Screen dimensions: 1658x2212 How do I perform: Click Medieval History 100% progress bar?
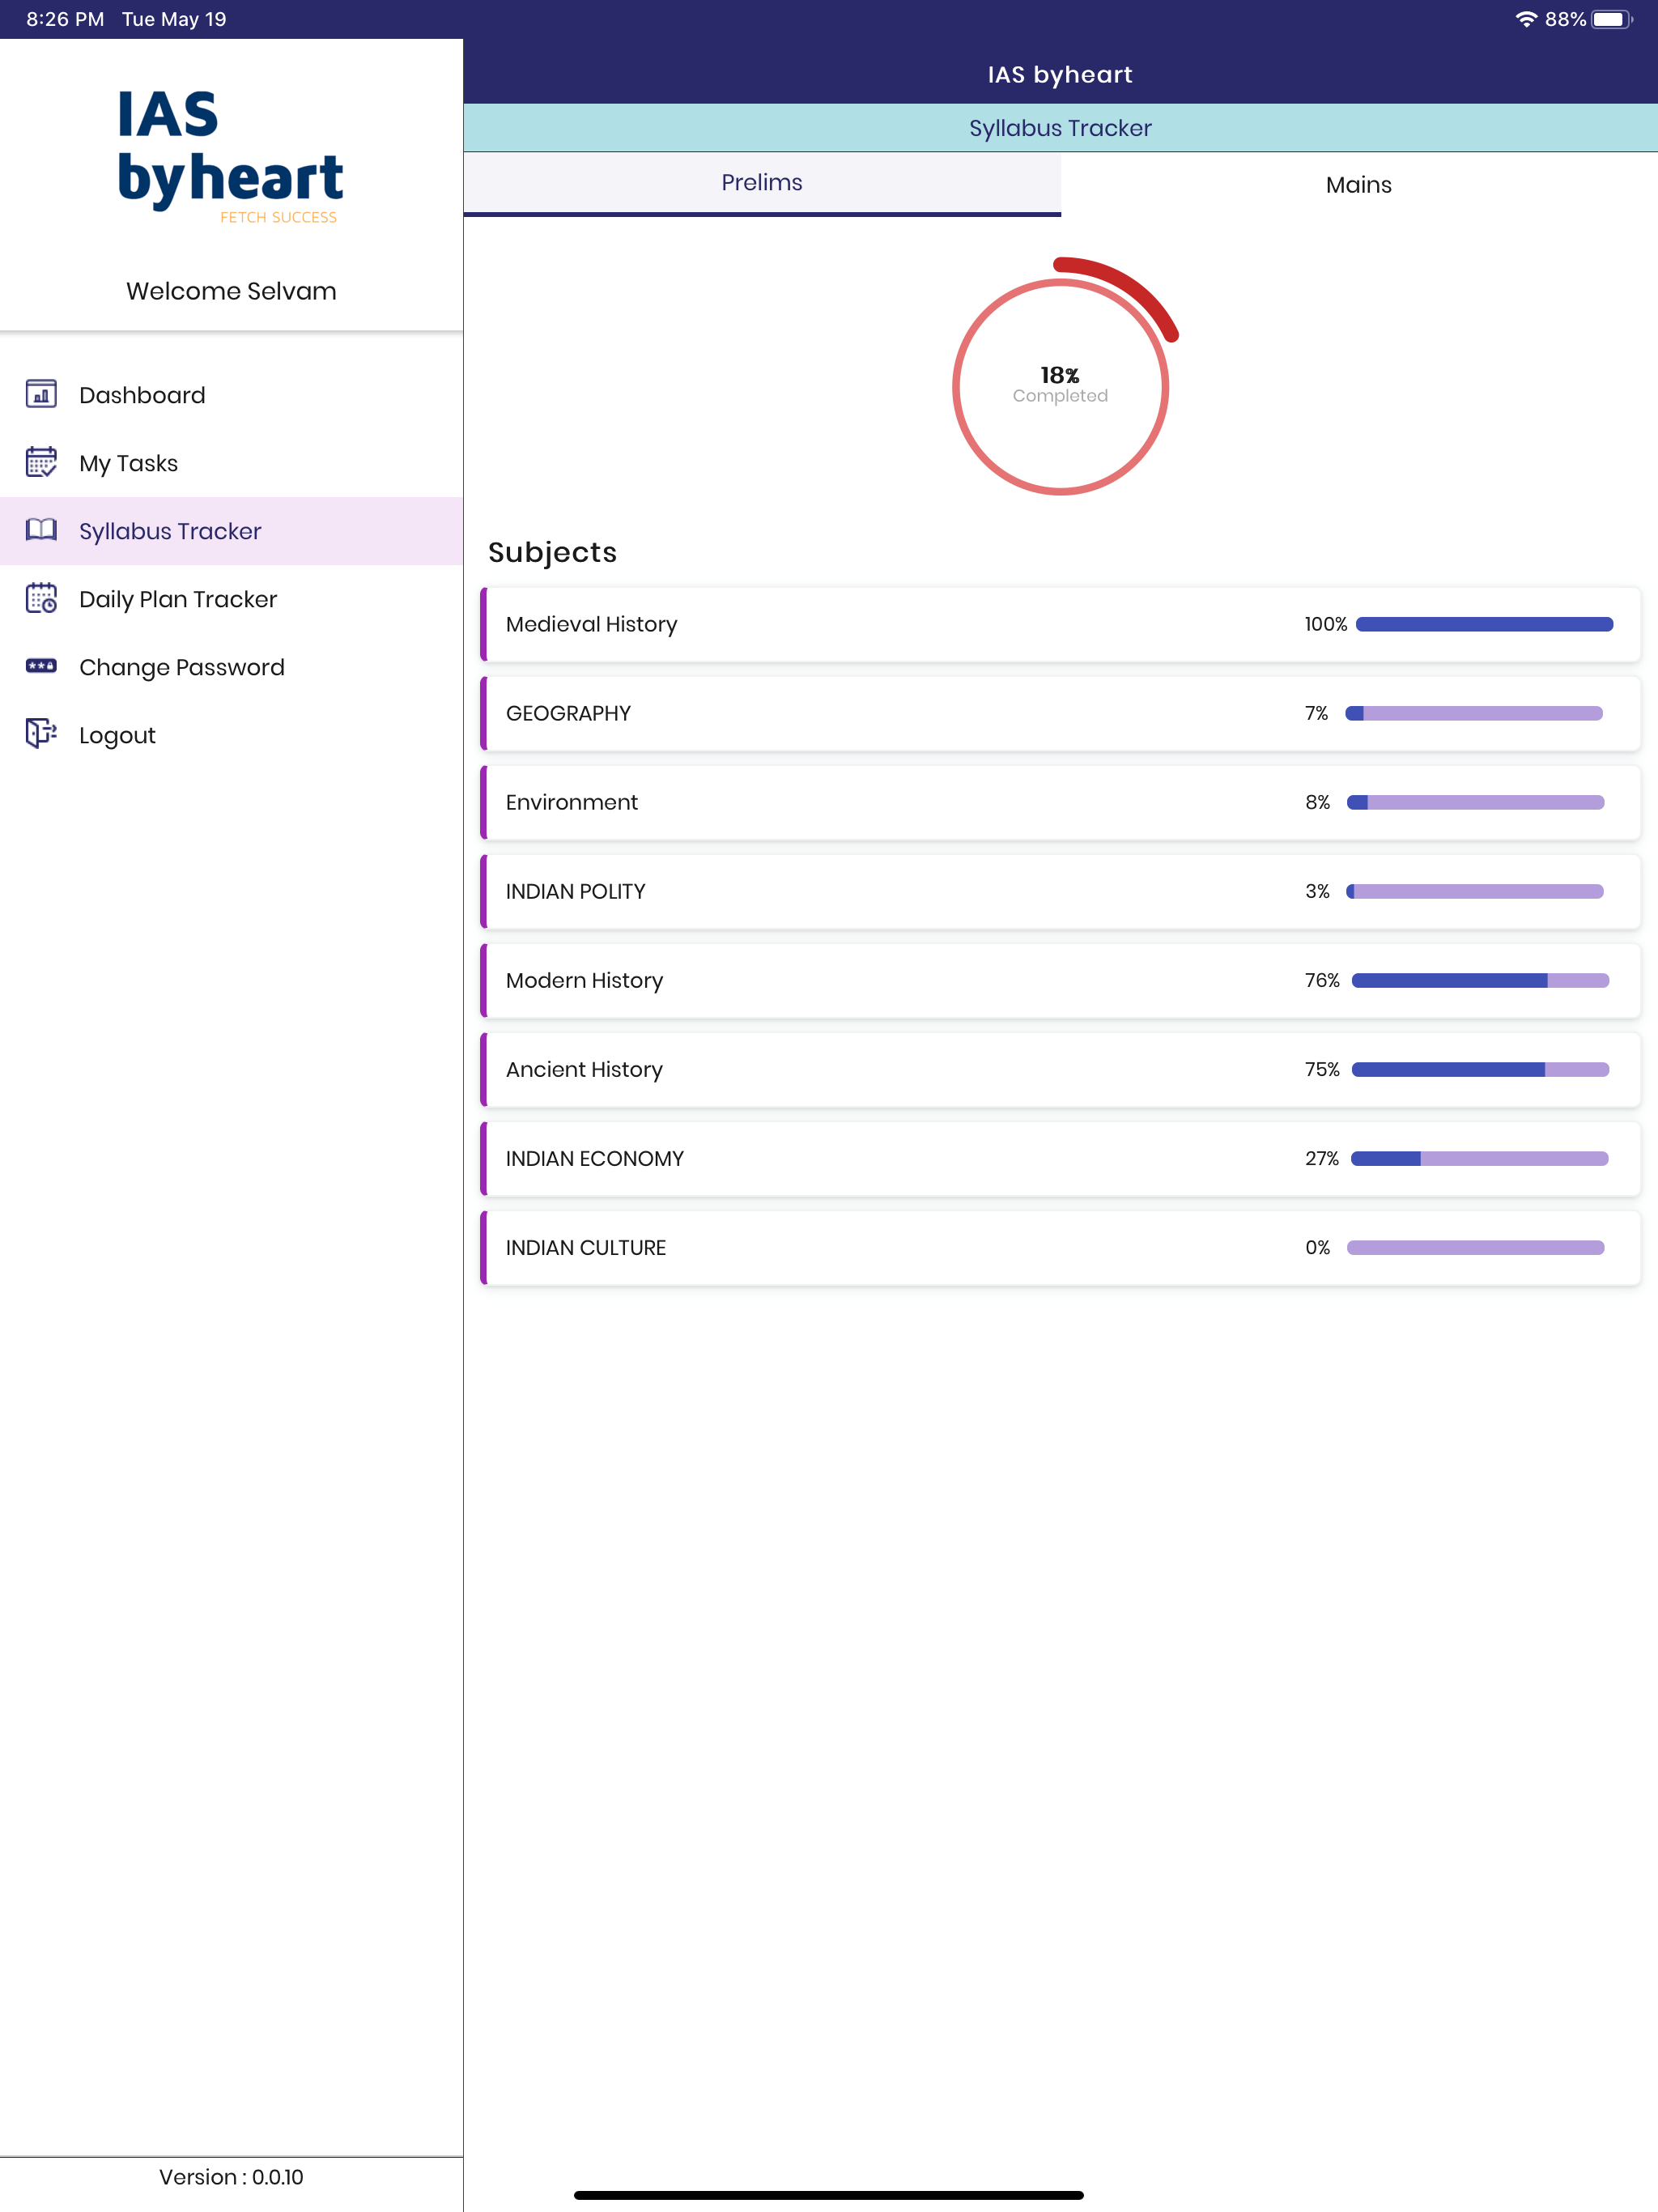pos(1484,624)
